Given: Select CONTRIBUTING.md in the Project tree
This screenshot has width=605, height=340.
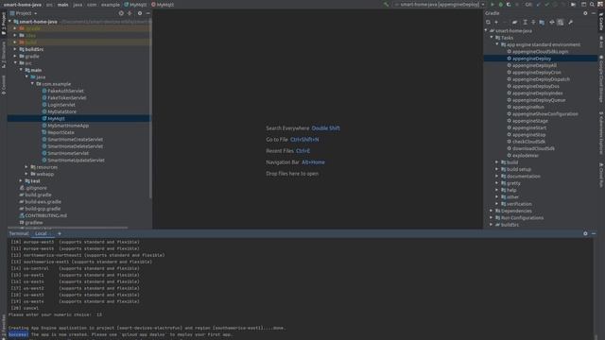Looking at the screenshot, I should [x=45, y=216].
